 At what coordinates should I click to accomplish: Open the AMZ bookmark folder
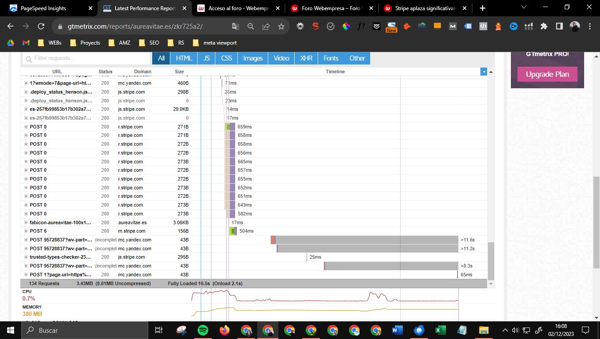pyautogui.click(x=119, y=43)
